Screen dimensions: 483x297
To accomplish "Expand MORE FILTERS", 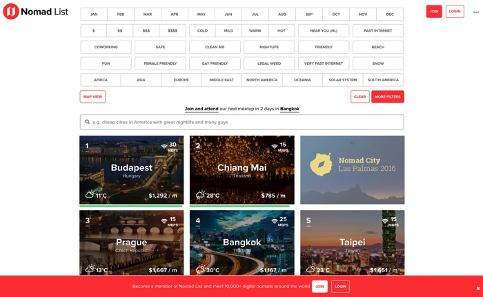I will click(388, 96).
